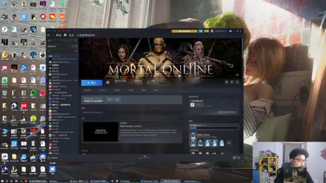Open Patch Notes 1.0.0.9 news item
Viewport: 326px width, 183px height.
tap(130, 126)
